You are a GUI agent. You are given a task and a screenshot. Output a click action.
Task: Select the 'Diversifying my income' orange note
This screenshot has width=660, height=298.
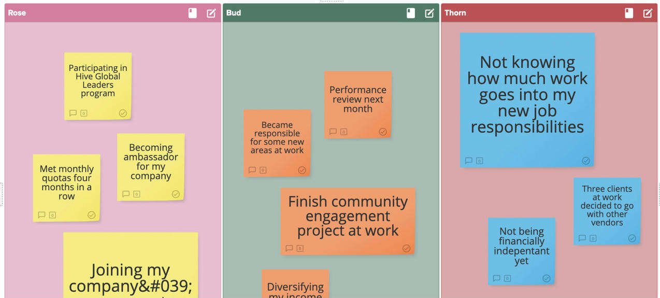coord(295,286)
